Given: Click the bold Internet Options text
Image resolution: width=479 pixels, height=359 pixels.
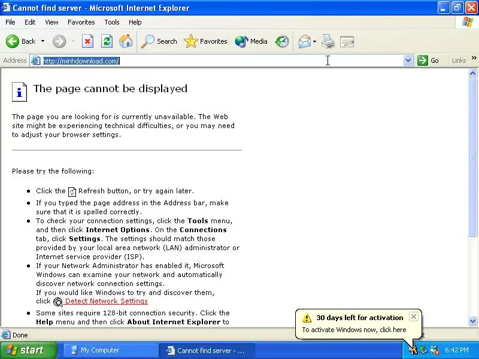Looking at the screenshot, I should (x=117, y=230).
